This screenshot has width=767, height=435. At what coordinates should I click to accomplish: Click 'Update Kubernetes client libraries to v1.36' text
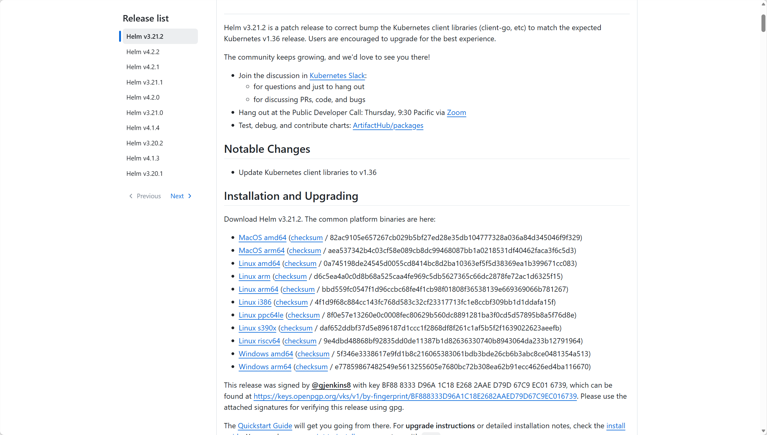tap(308, 172)
